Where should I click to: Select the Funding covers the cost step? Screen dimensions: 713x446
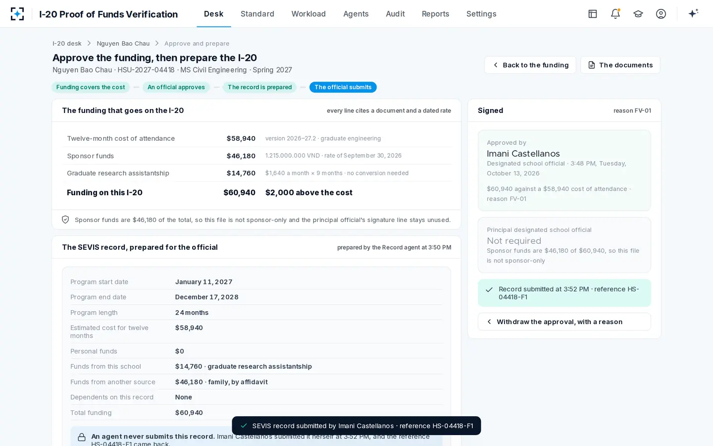[91, 87]
